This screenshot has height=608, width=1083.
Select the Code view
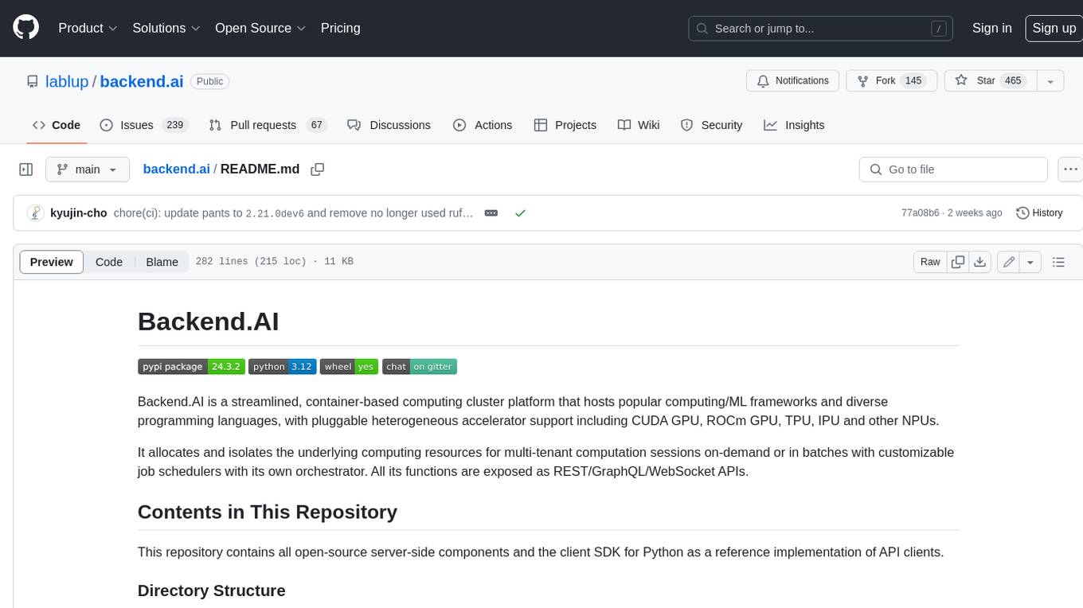(x=109, y=262)
